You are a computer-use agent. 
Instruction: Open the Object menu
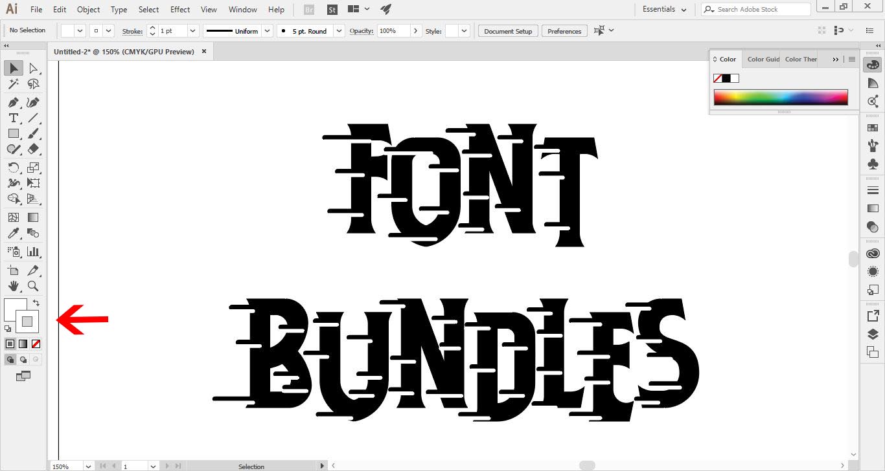[x=88, y=9]
